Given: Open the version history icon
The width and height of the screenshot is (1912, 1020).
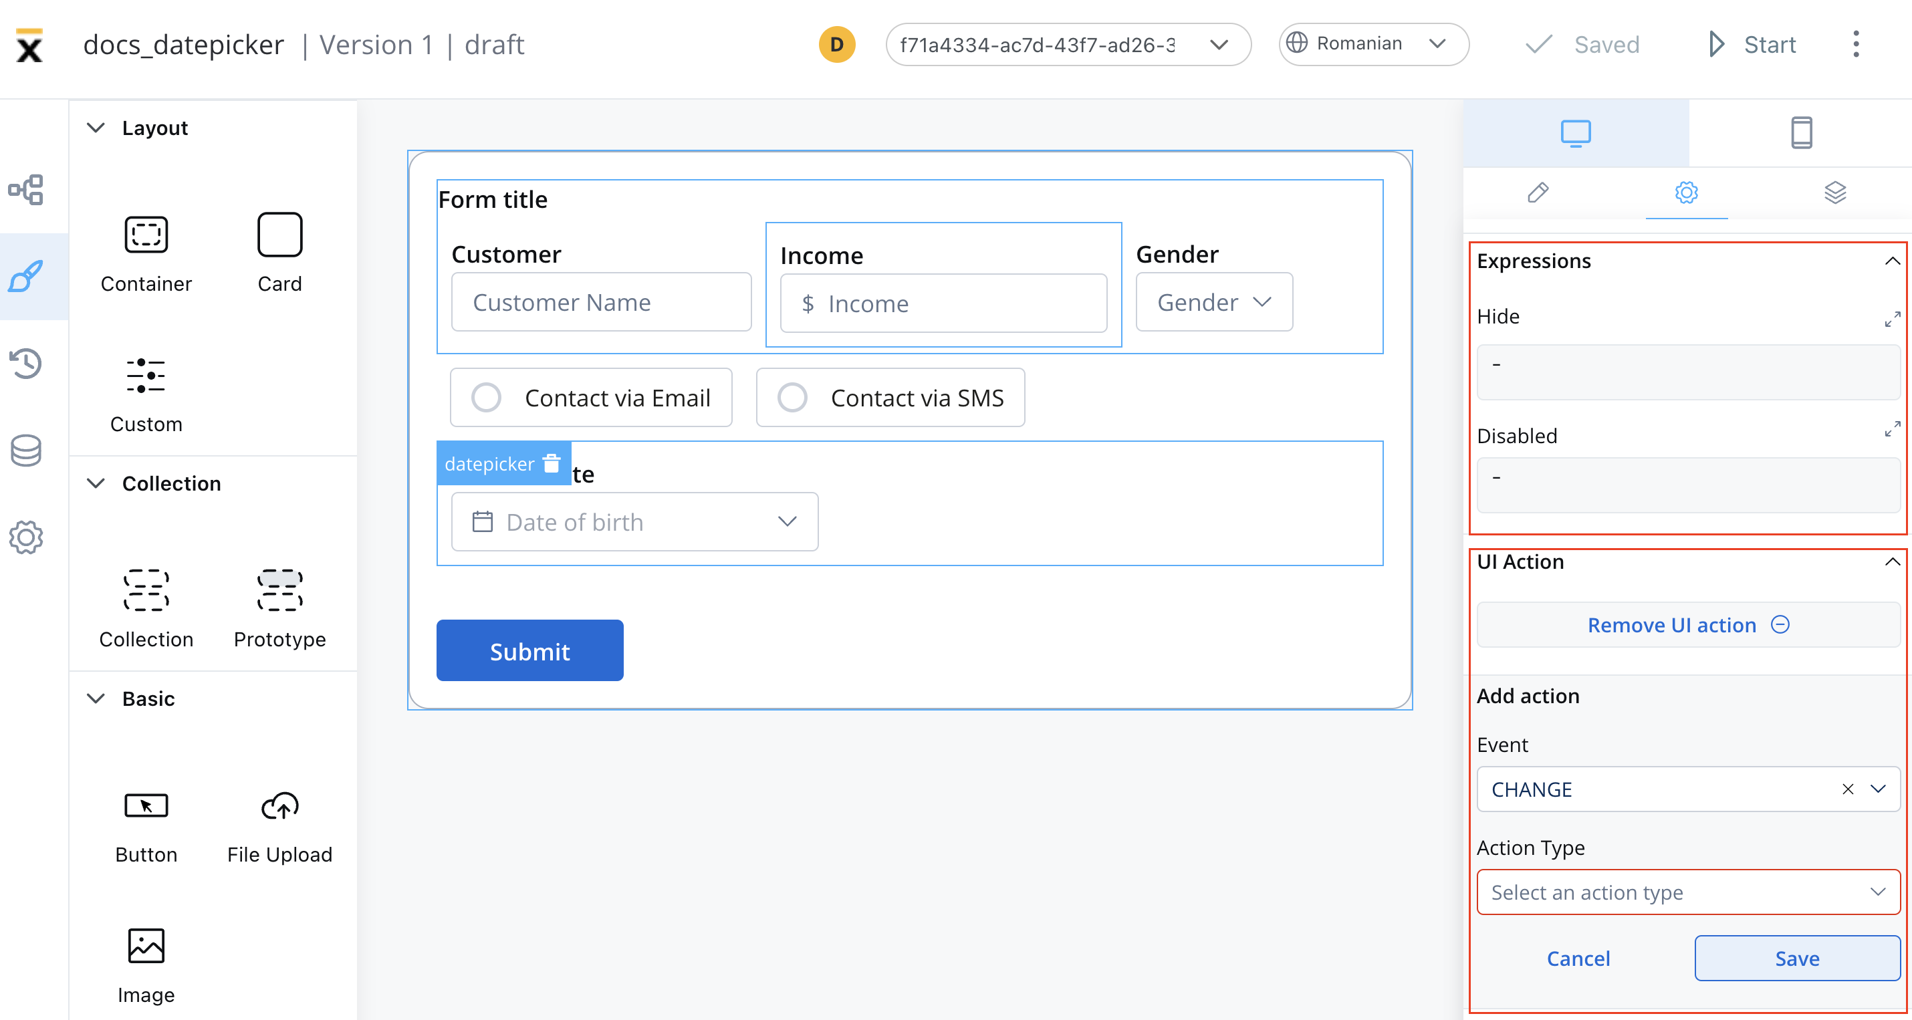Looking at the screenshot, I should [x=26, y=363].
